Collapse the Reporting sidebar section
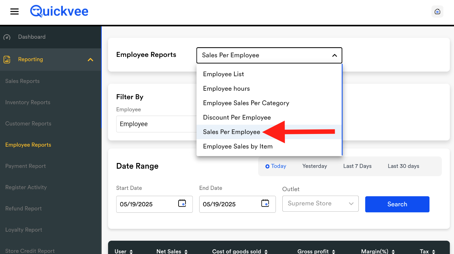The image size is (454, 254). (x=90, y=60)
